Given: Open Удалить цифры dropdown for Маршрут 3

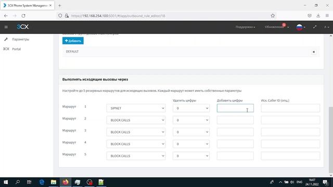Looking at the screenshot, I should click(x=191, y=132).
